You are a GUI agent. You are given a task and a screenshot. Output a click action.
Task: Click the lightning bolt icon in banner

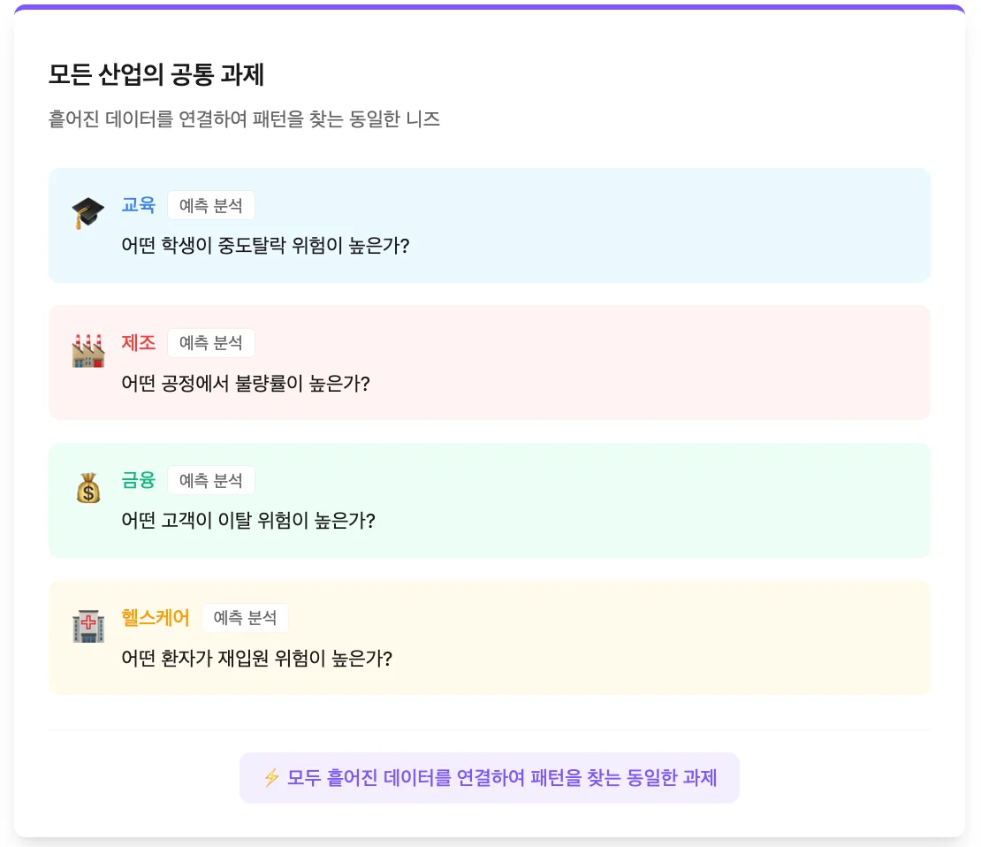[271, 778]
